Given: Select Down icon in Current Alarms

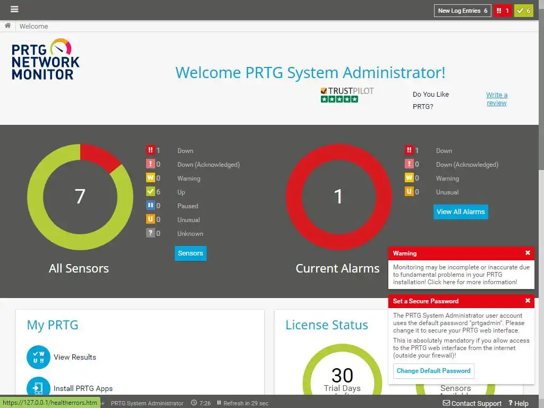Looking at the screenshot, I should coord(409,150).
